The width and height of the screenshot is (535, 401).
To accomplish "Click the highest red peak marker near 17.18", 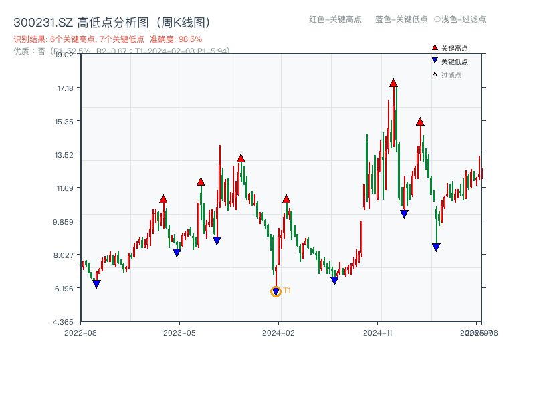I will (393, 83).
